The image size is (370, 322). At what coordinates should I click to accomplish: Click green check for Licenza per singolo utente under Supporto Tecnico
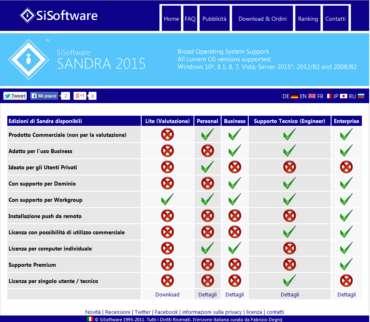[290, 280]
